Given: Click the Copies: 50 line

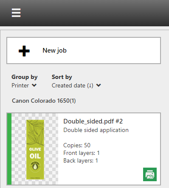Looking at the screenshot, I should [77, 145].
